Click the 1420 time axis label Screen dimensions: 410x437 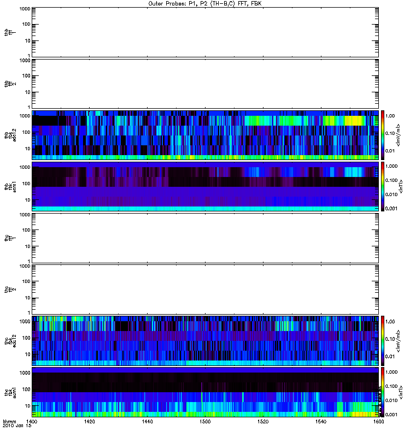89,422
